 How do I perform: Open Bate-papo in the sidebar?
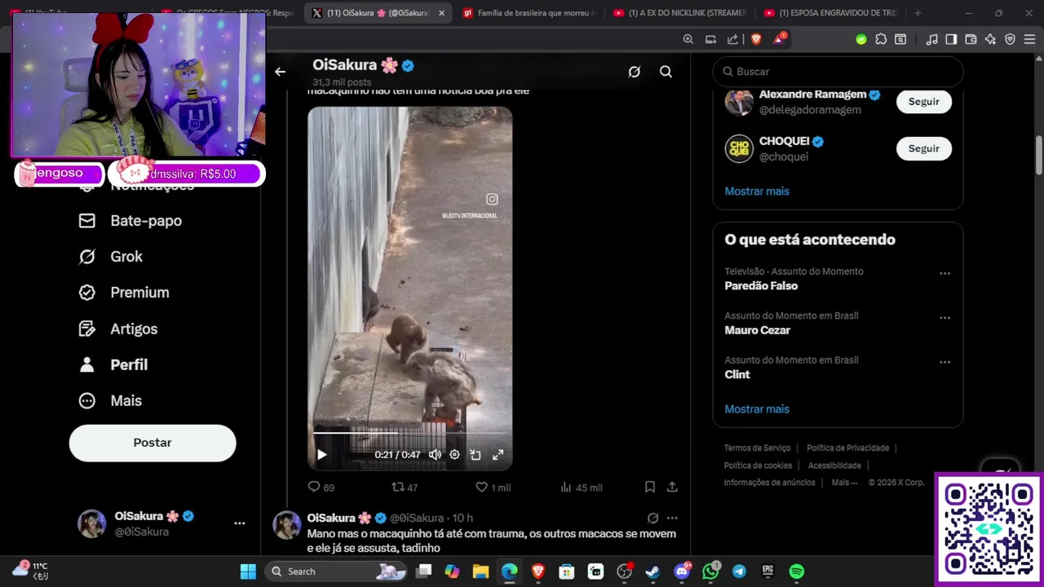(x=130, y=221)
